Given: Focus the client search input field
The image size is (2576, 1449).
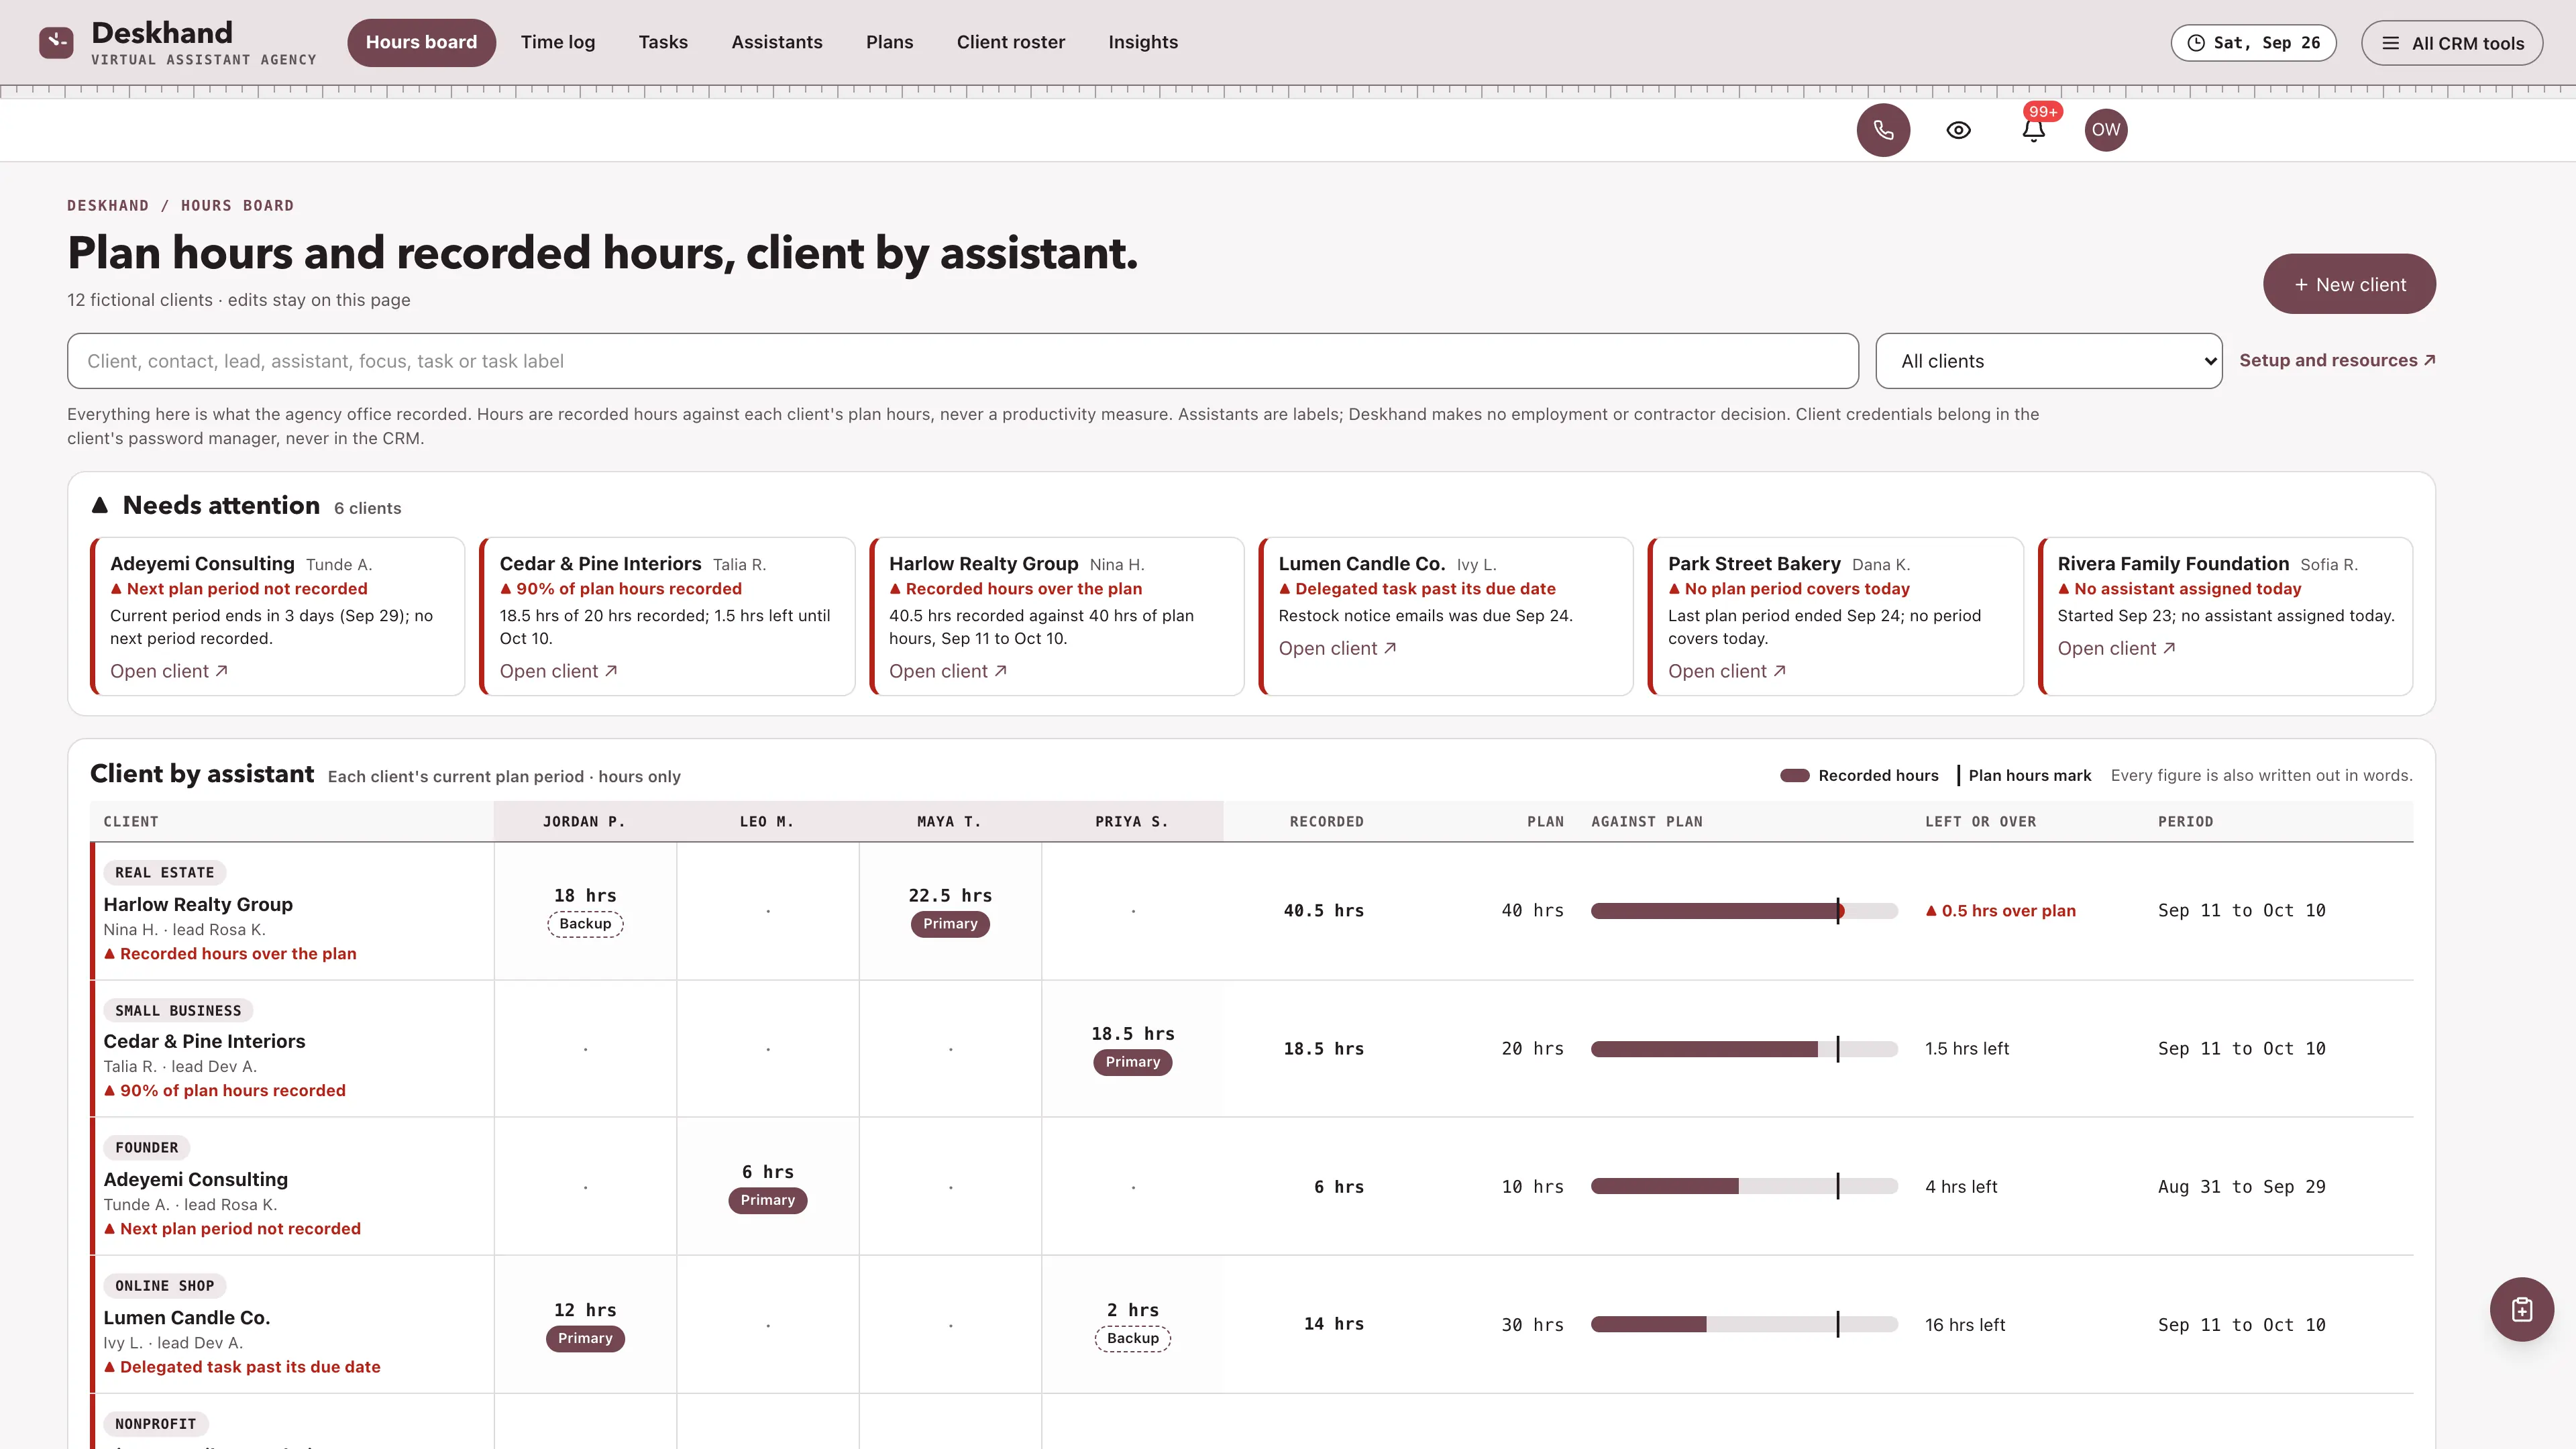Looking at the screenshot, I should click(962, 361).
